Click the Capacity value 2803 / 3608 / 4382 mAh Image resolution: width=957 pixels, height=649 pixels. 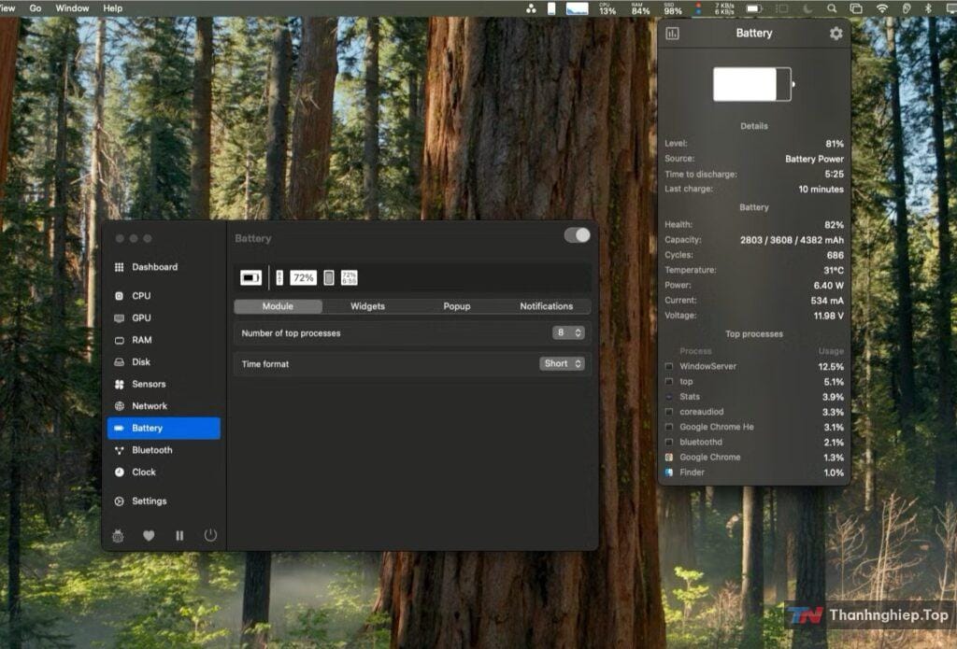(792, 240)
